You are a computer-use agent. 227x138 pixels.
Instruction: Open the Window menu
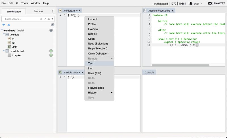[35, 3]
